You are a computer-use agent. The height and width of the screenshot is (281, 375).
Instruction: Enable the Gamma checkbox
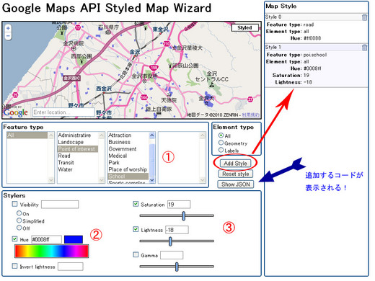(136, 254)
